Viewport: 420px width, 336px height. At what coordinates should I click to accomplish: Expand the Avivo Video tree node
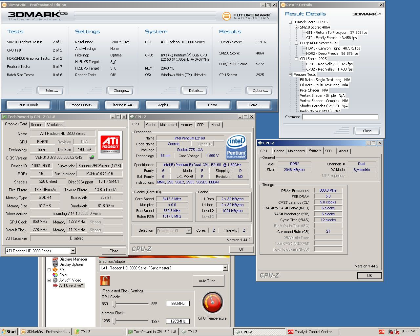click(x=49, y=280)
